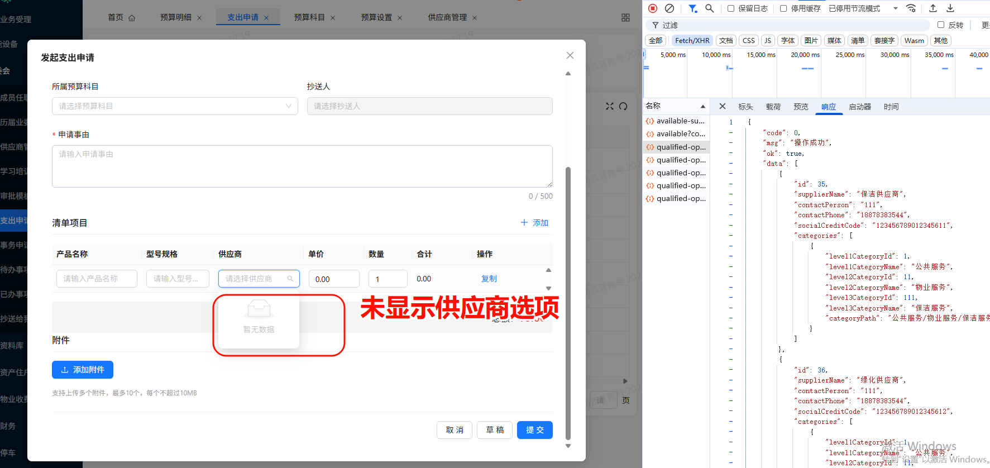The width and height of the screenshot is (990, 468).
Task: Click the export HAR download icon
Action: [x=950, y=8]
